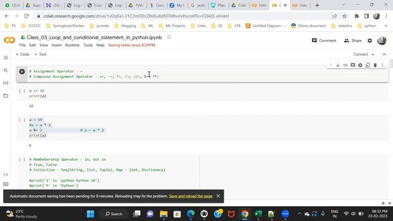The image size is (393, 221).
Task: Add a comment to the cell
Action: tap(352, 65)
